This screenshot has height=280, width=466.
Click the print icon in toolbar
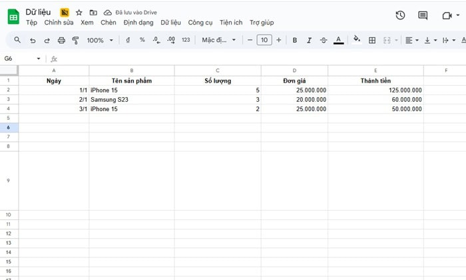pyautogui.click(x=61, y=41)
